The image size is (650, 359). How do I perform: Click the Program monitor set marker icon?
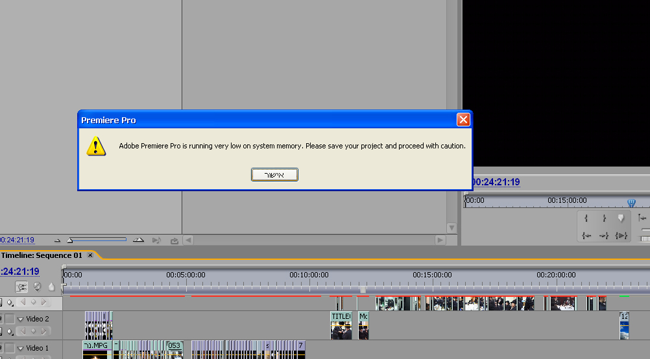tap(621, 218)
